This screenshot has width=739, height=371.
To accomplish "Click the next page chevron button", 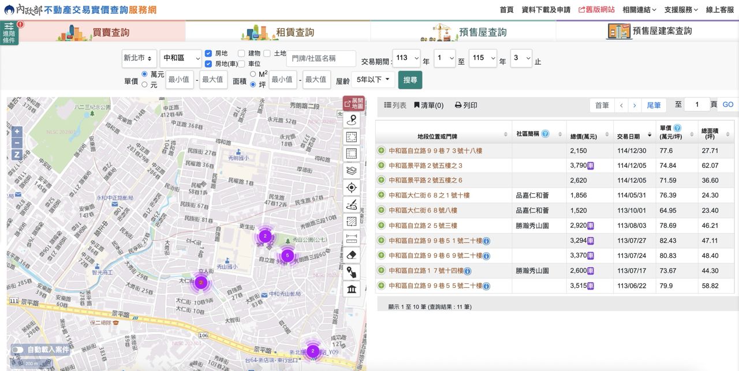I will (635, 105).
